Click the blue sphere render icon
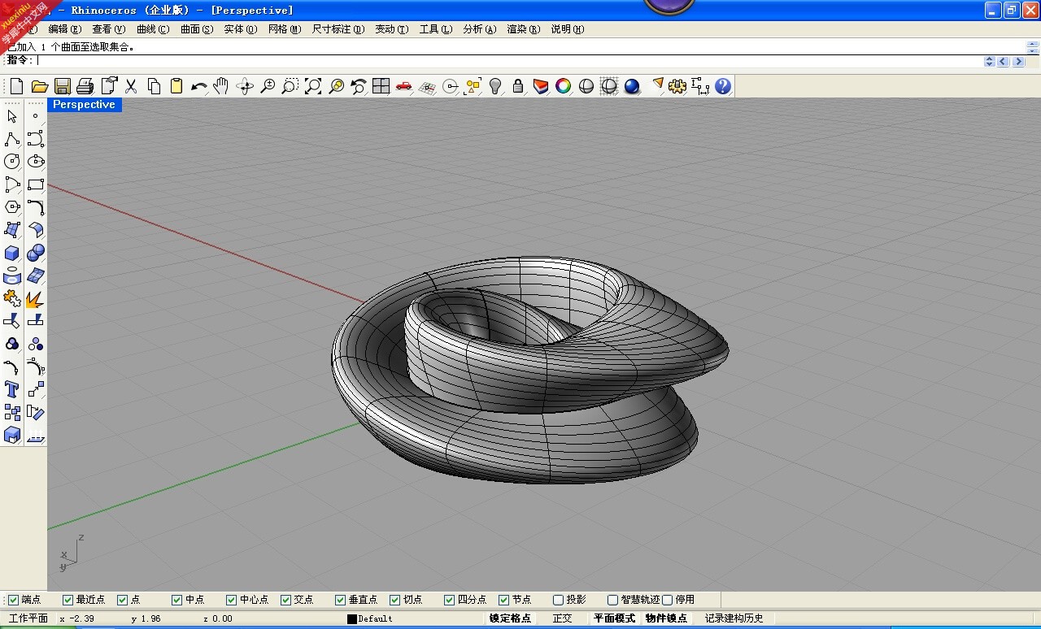Image resolution: width=1041 pixels, height=629 pixels. pos(632,86)
